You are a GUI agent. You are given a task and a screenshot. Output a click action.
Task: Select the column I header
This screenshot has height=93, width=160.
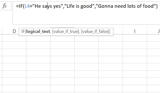pyautogui.click(x=135, y=31)
